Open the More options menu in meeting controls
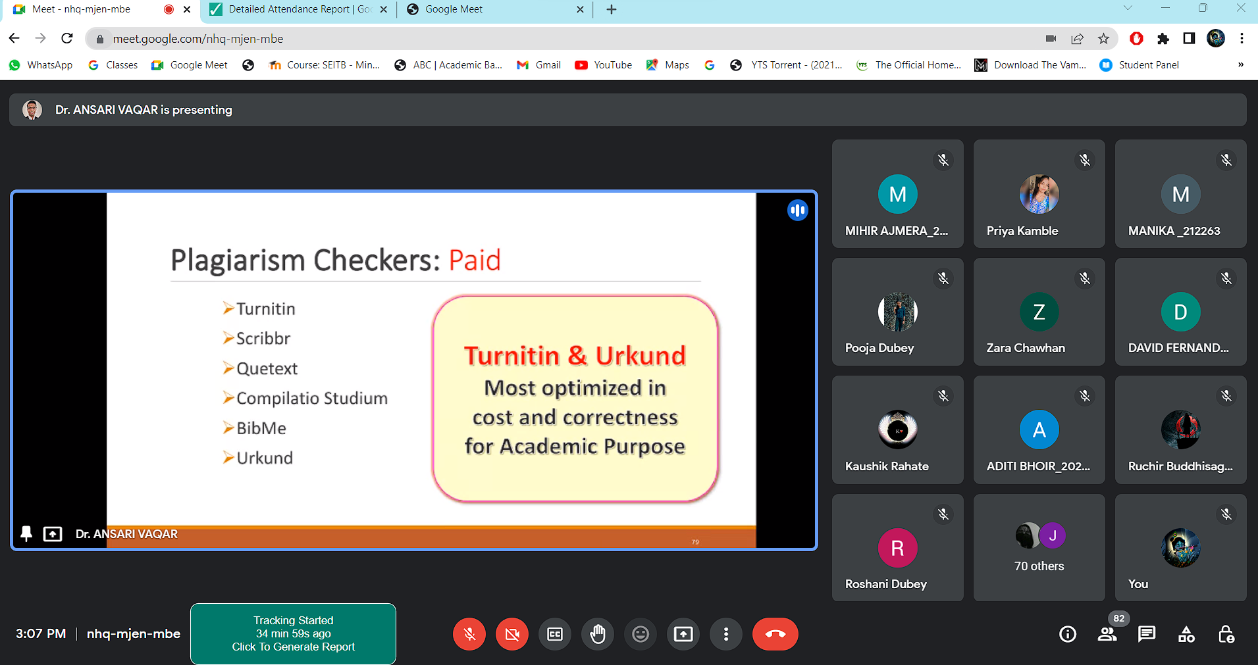The image size is (1258, 665). pos(726,634)
